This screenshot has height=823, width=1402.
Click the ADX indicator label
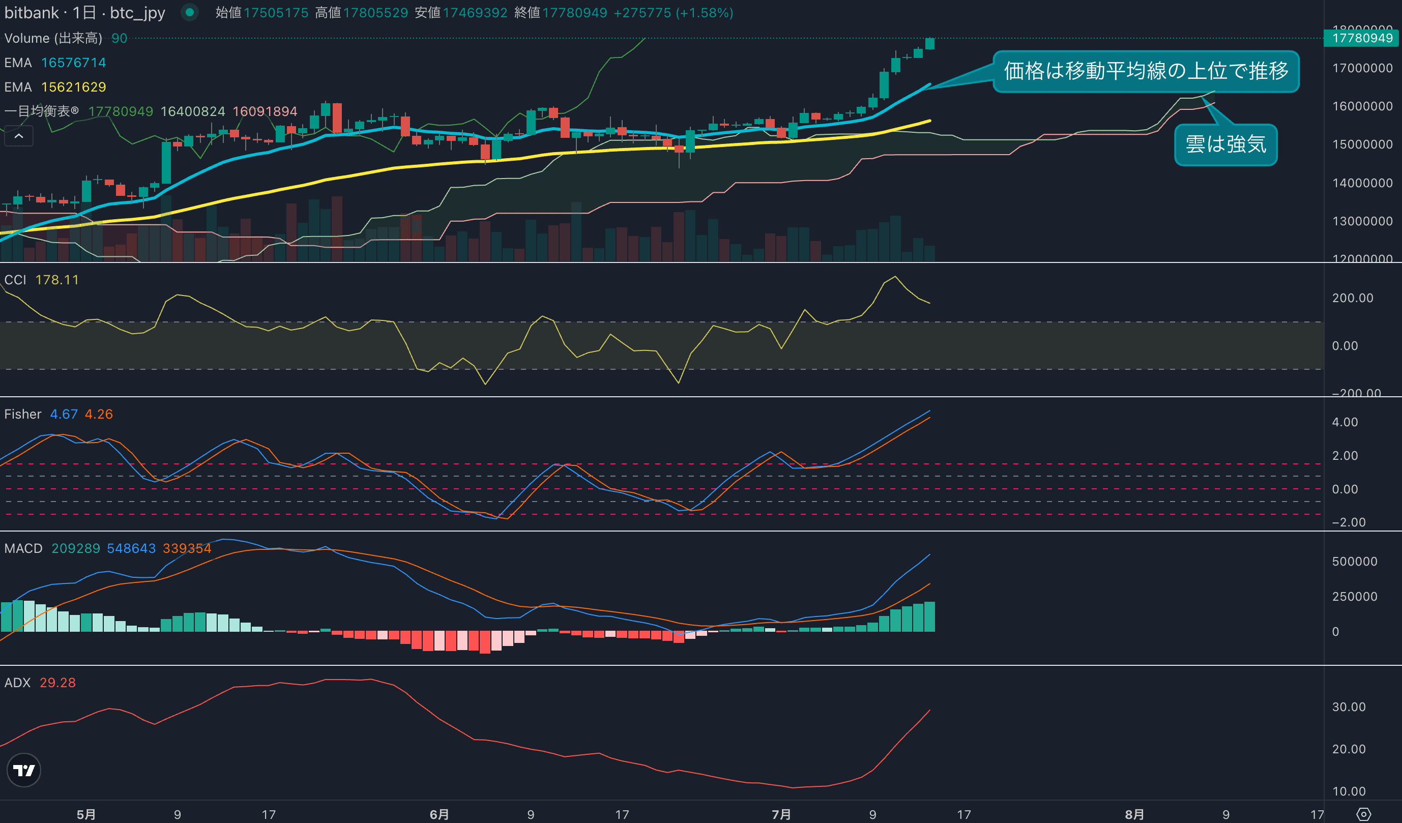click(17, 682)
